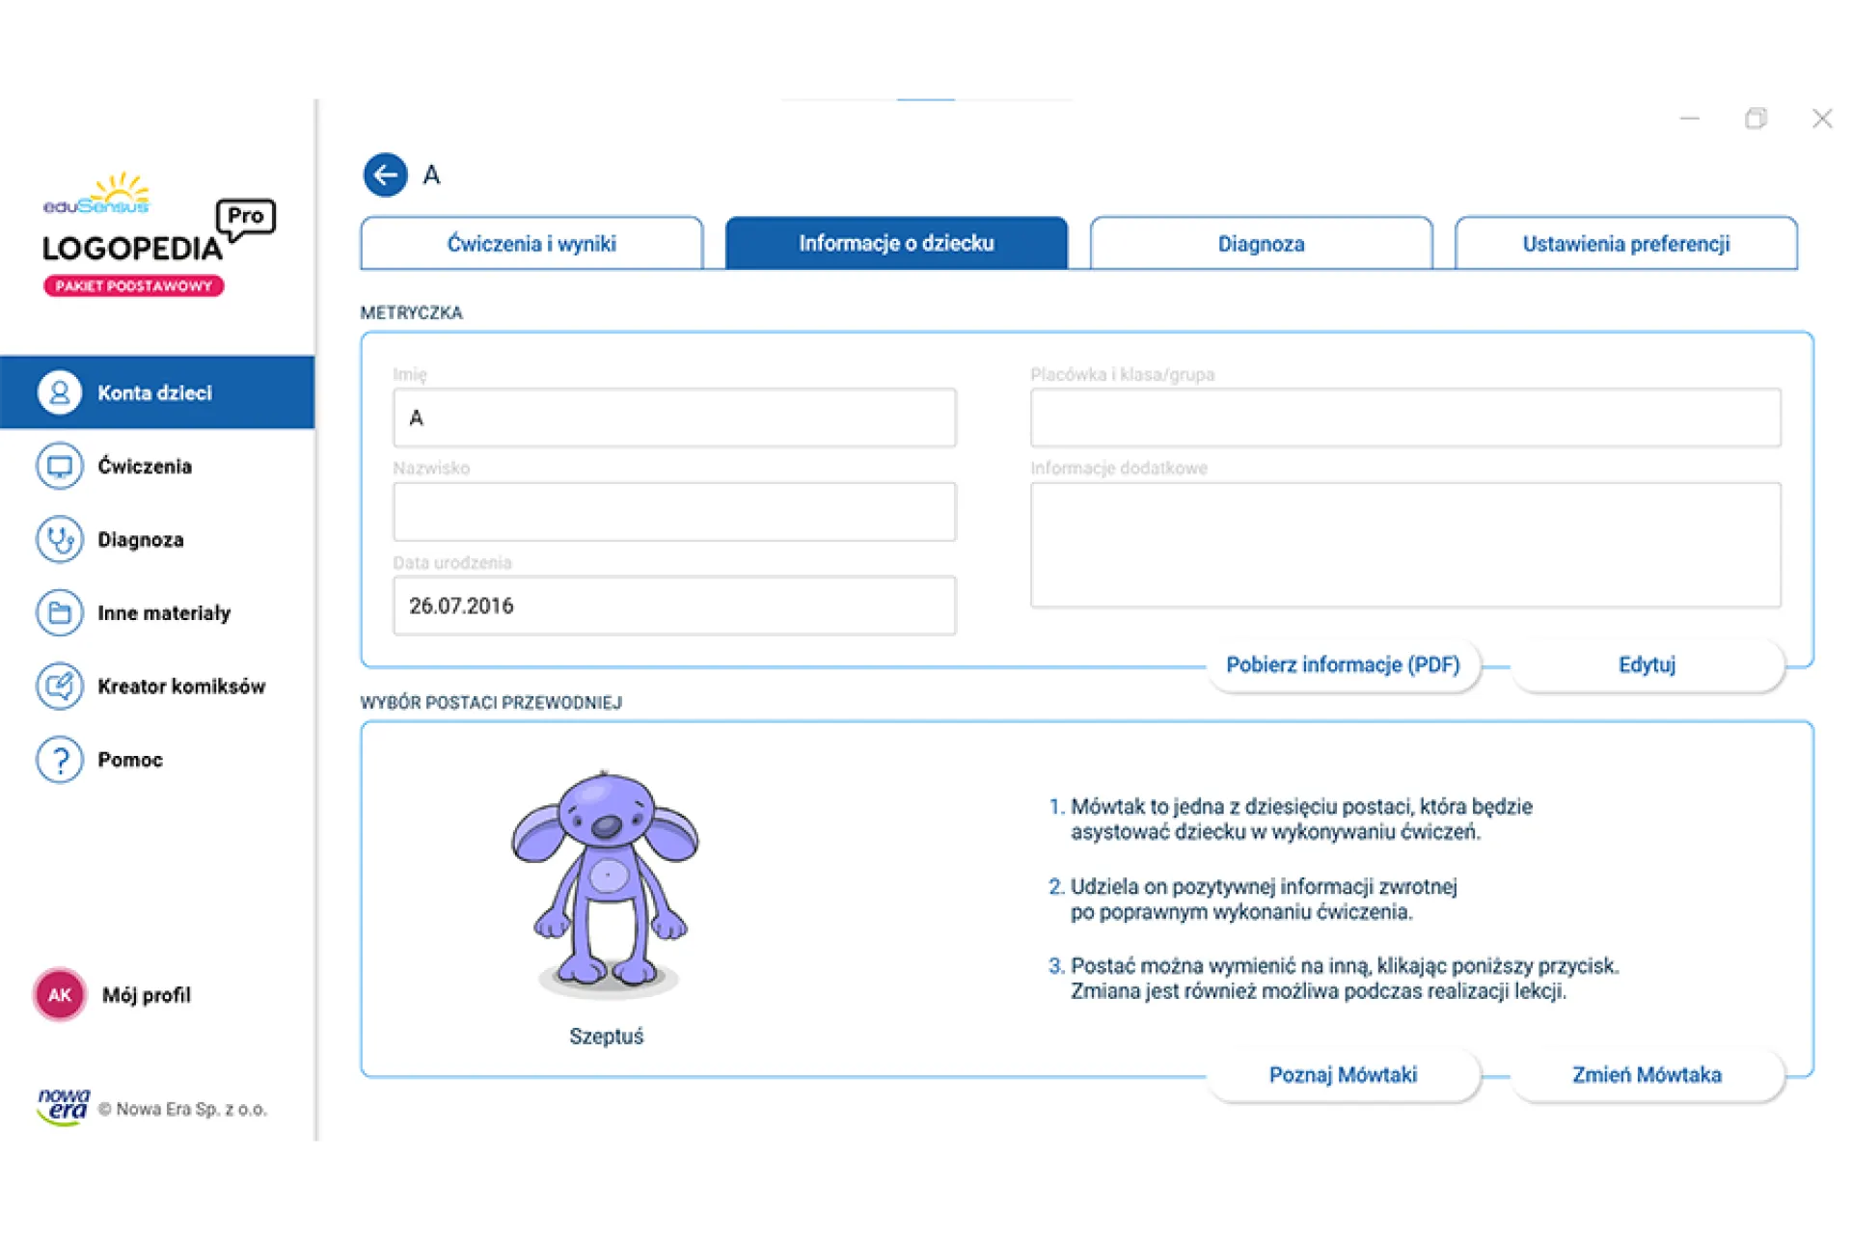Click Zmień Mówtaka button
Viewport: 1852px width, 1240px height.
(1647, 1074)
